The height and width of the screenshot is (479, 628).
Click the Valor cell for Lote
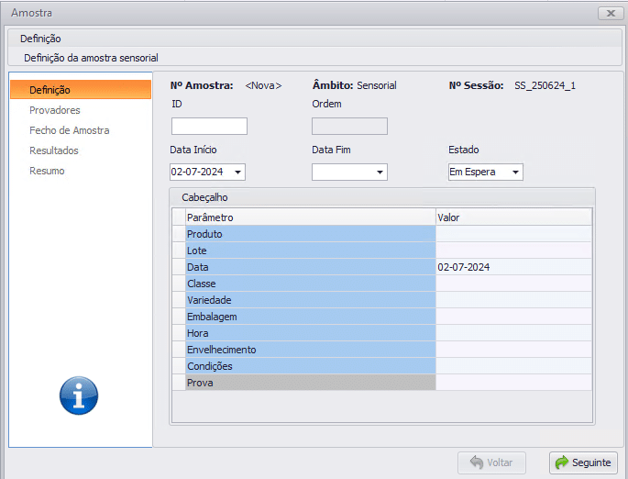[x=513, y=251]
